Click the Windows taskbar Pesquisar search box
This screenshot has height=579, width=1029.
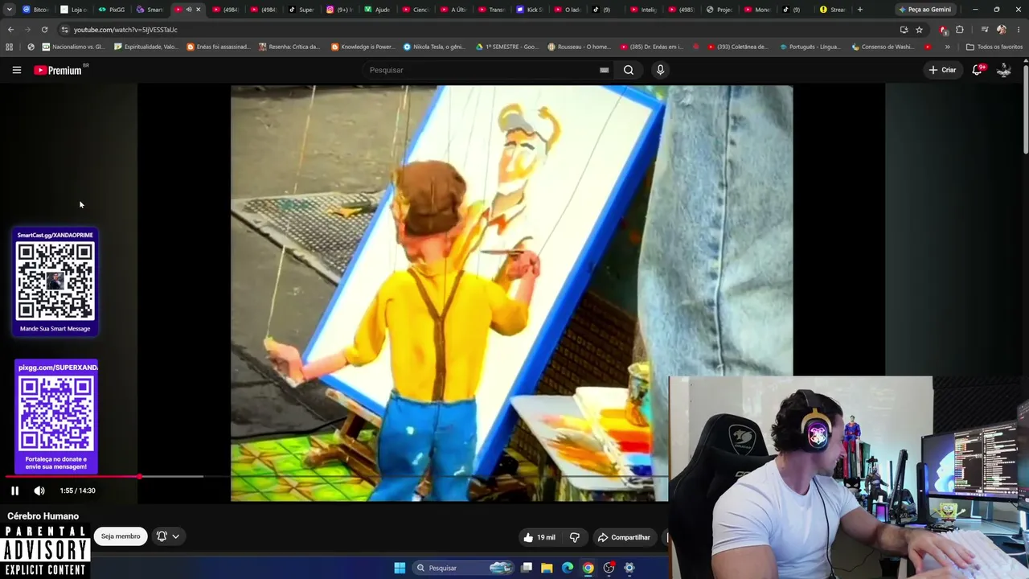pyautogui.click(x=463, y=568)
